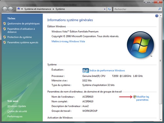Click the shield icon beside Modifier les paramètres

134,97
